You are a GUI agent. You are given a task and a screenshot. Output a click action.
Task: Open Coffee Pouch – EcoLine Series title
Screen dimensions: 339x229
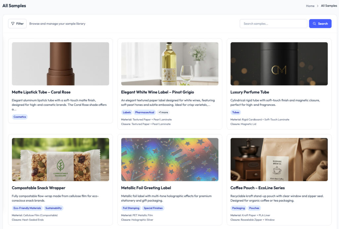click(x=257, y=188)
